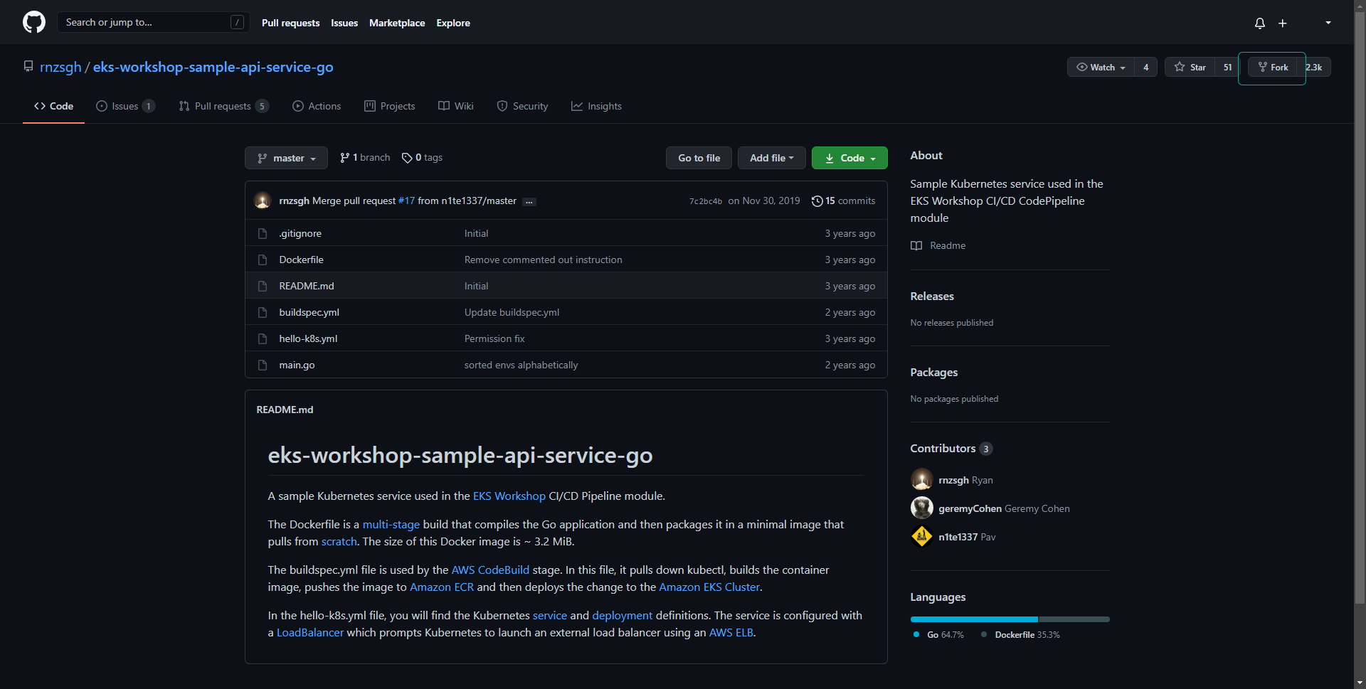Viewport: 1366px width, 689px height.
Task: Open the main.go file
Action: (x=297, y=365)
